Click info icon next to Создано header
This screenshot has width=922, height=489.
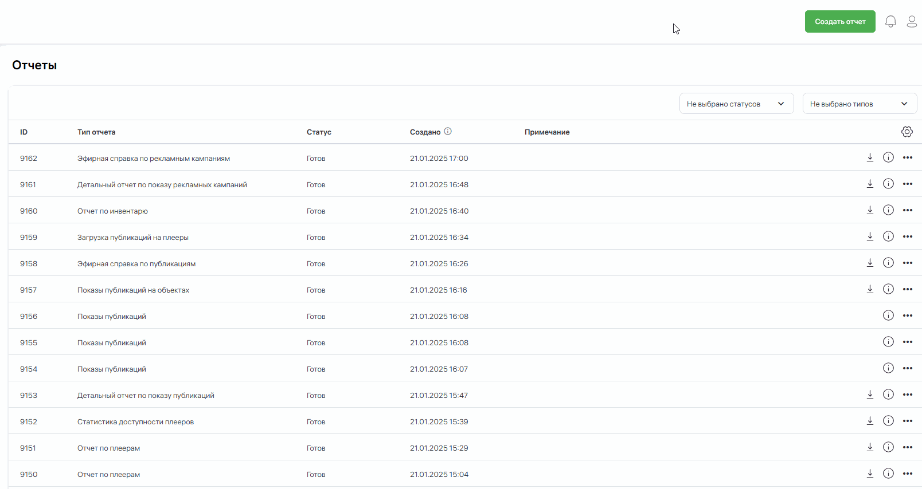click(x=448, y=131)
